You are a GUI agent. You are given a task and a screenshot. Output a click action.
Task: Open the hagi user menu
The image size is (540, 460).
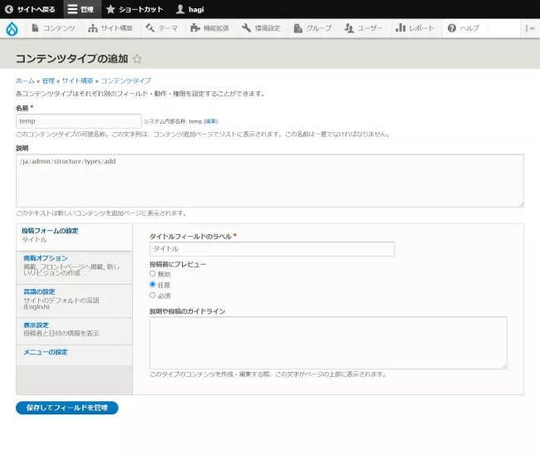[x=189, y=9]
